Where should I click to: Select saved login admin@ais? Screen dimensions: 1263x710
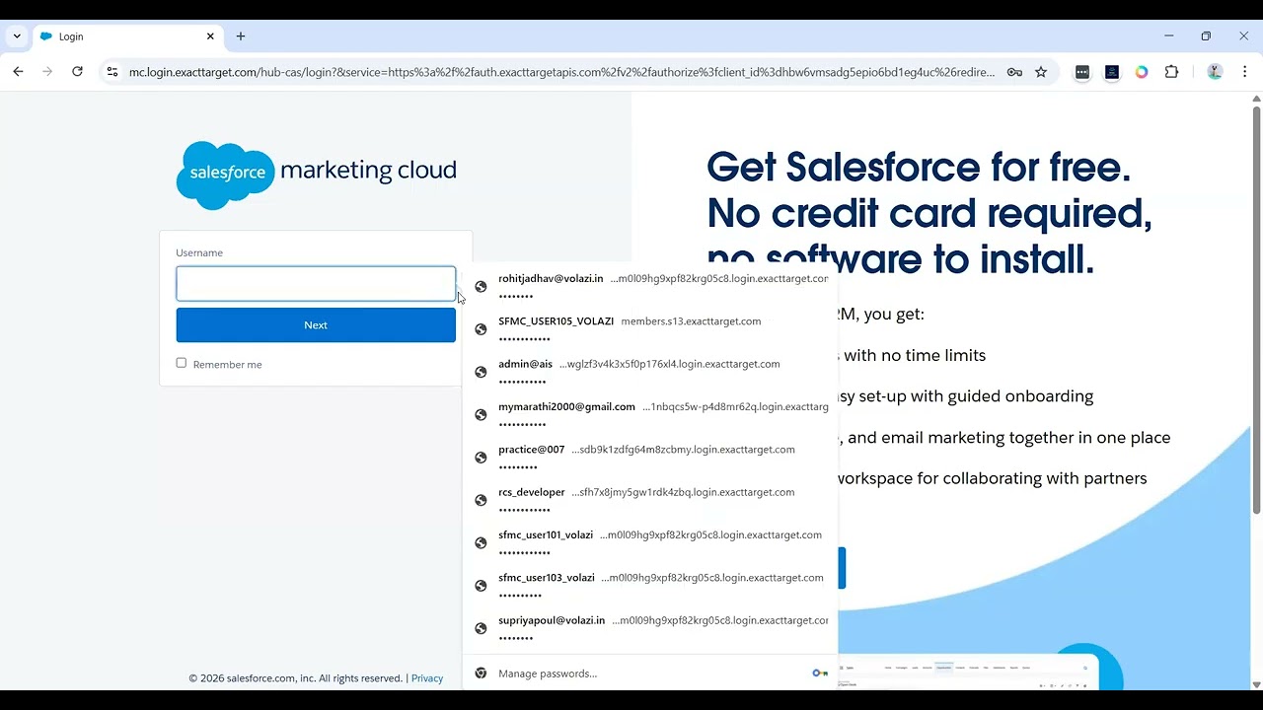(650, 372)
